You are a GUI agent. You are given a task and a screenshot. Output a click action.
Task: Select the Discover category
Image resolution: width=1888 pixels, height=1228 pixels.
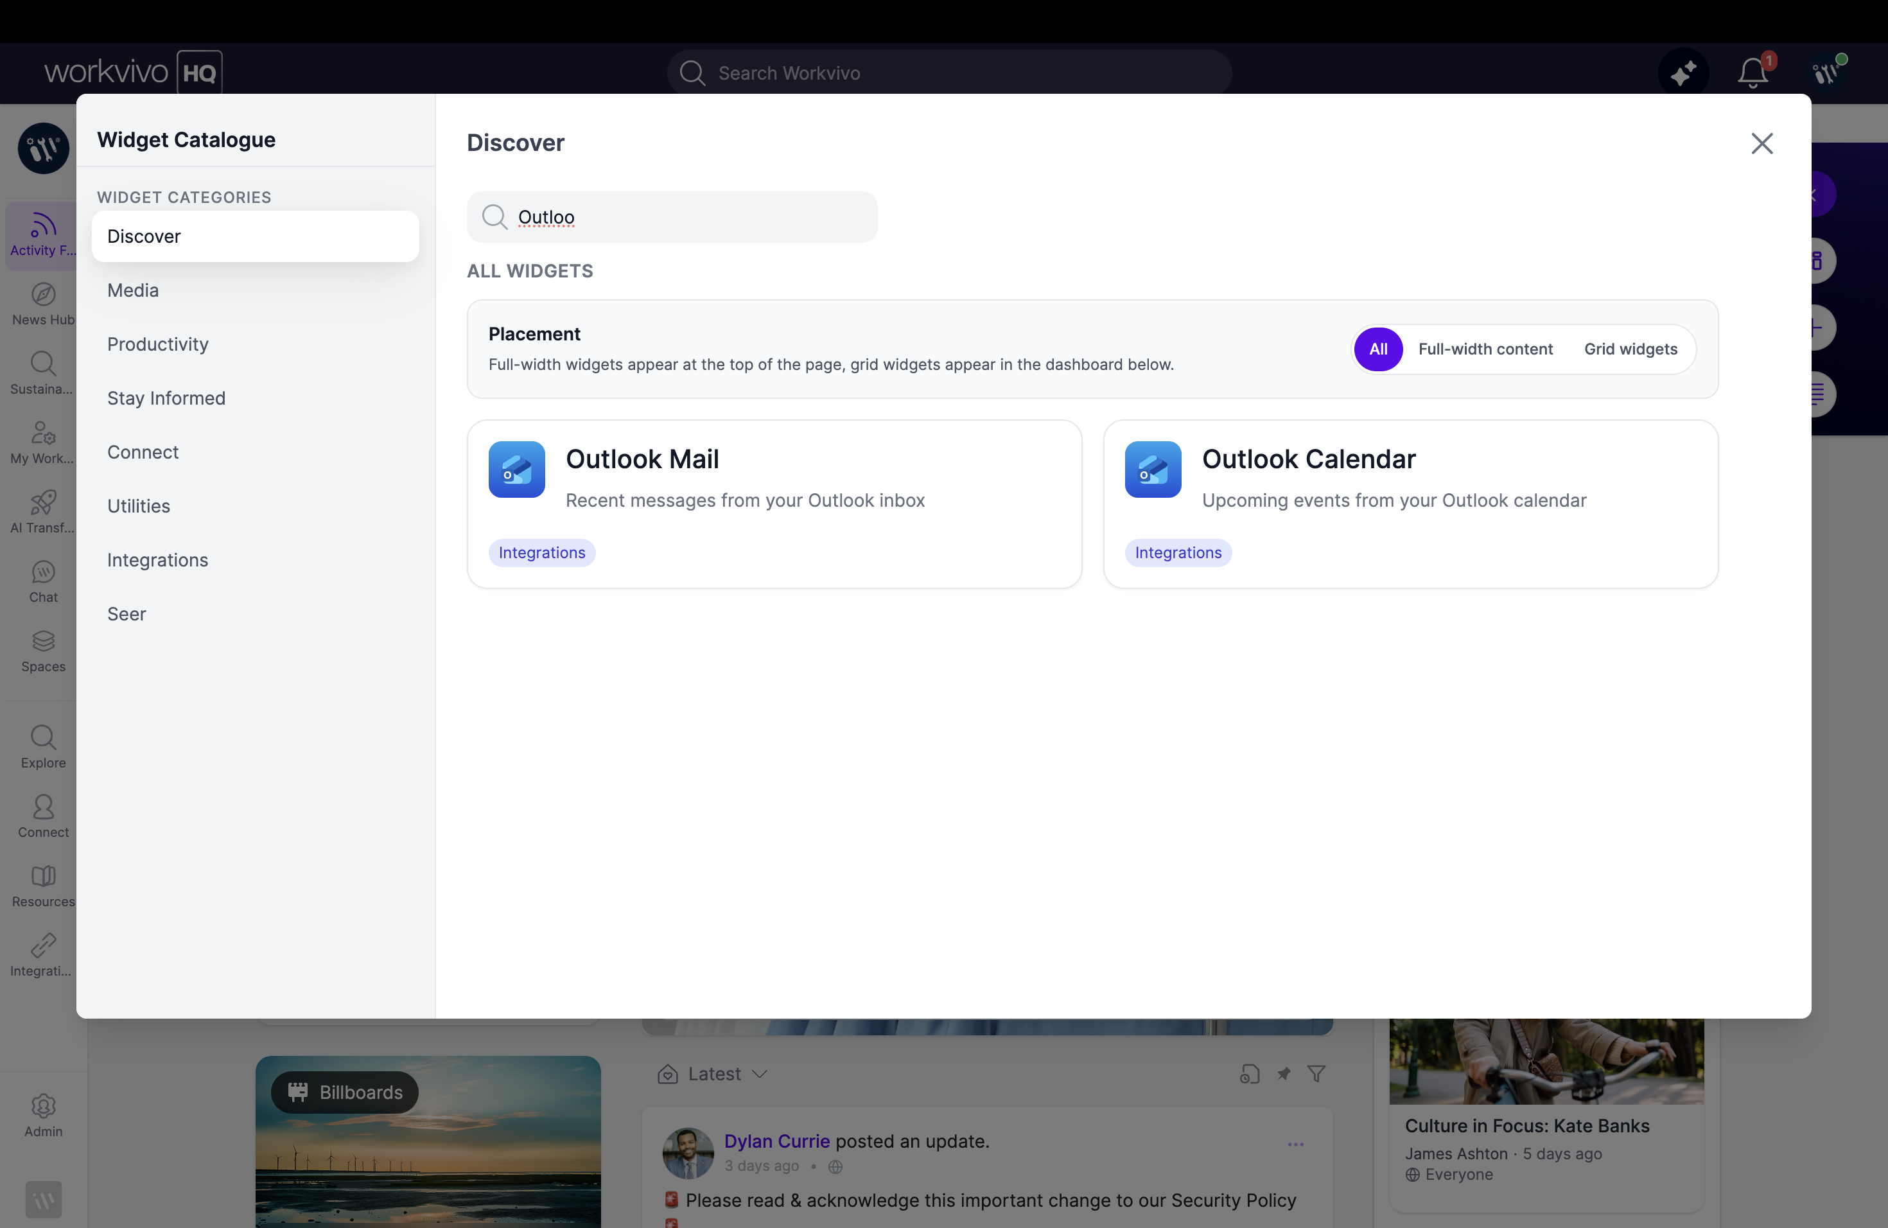[x=256, y=236]
